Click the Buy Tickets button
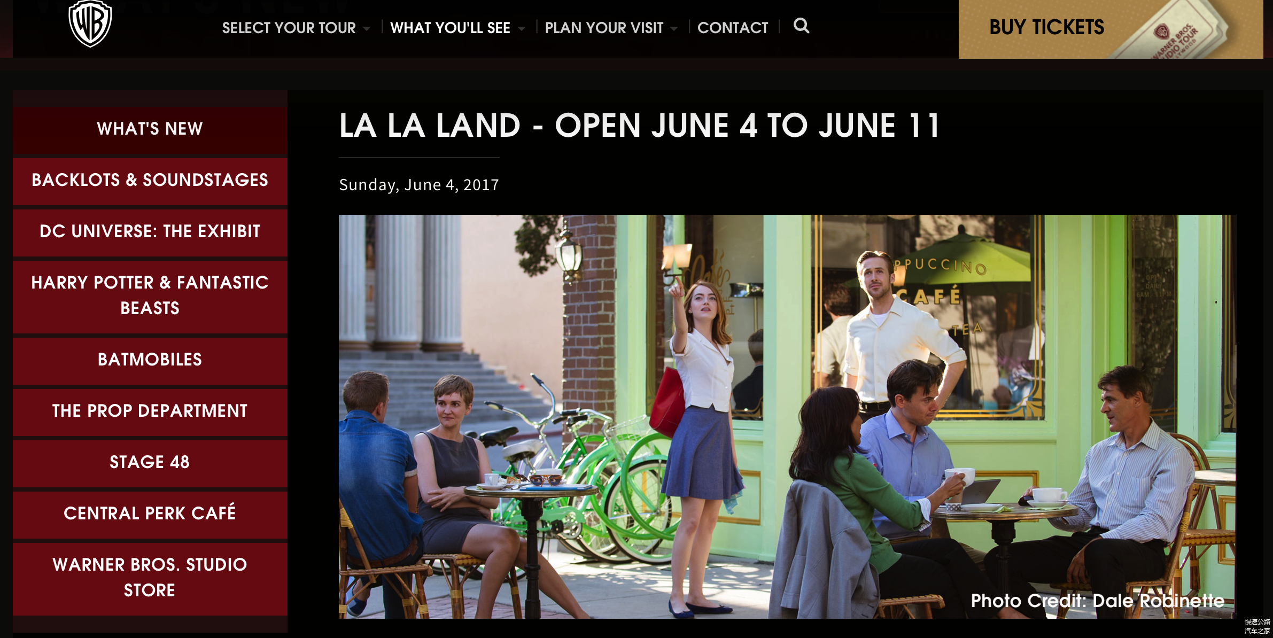The width and height of the screenshot is (1273, 638). (1111, 29)
